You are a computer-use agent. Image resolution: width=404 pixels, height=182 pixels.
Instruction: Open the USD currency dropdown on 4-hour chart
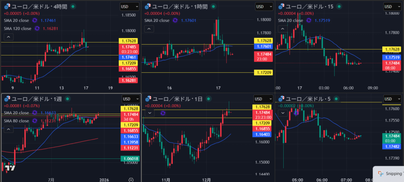[x=130, y=7]
